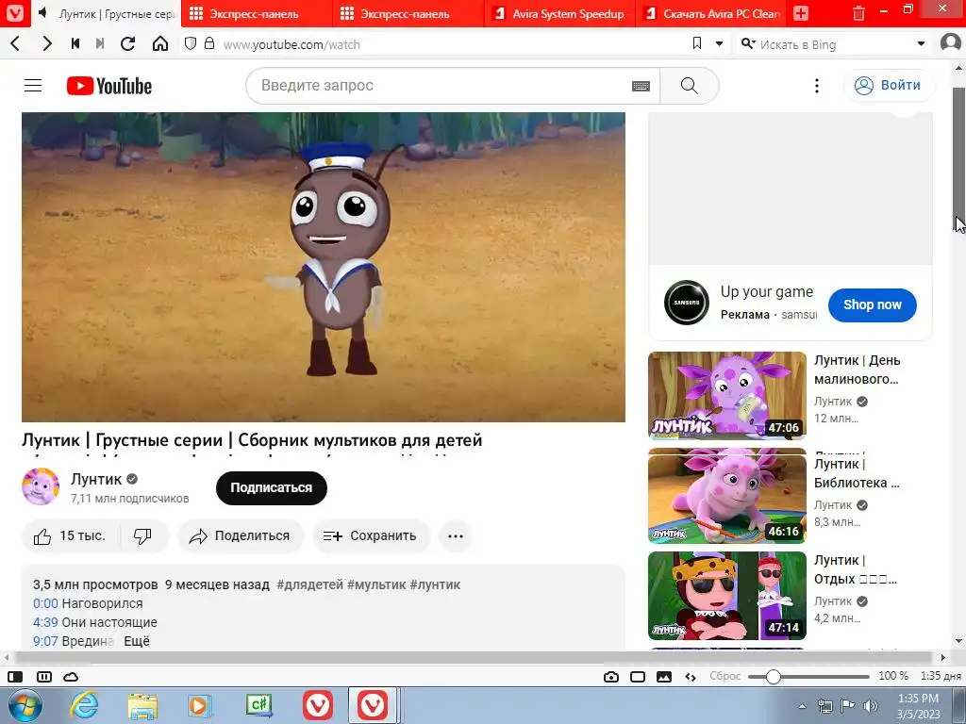The image size is (966, 724).
Task: Open the Лунтик channel name link
Action: 96,479
